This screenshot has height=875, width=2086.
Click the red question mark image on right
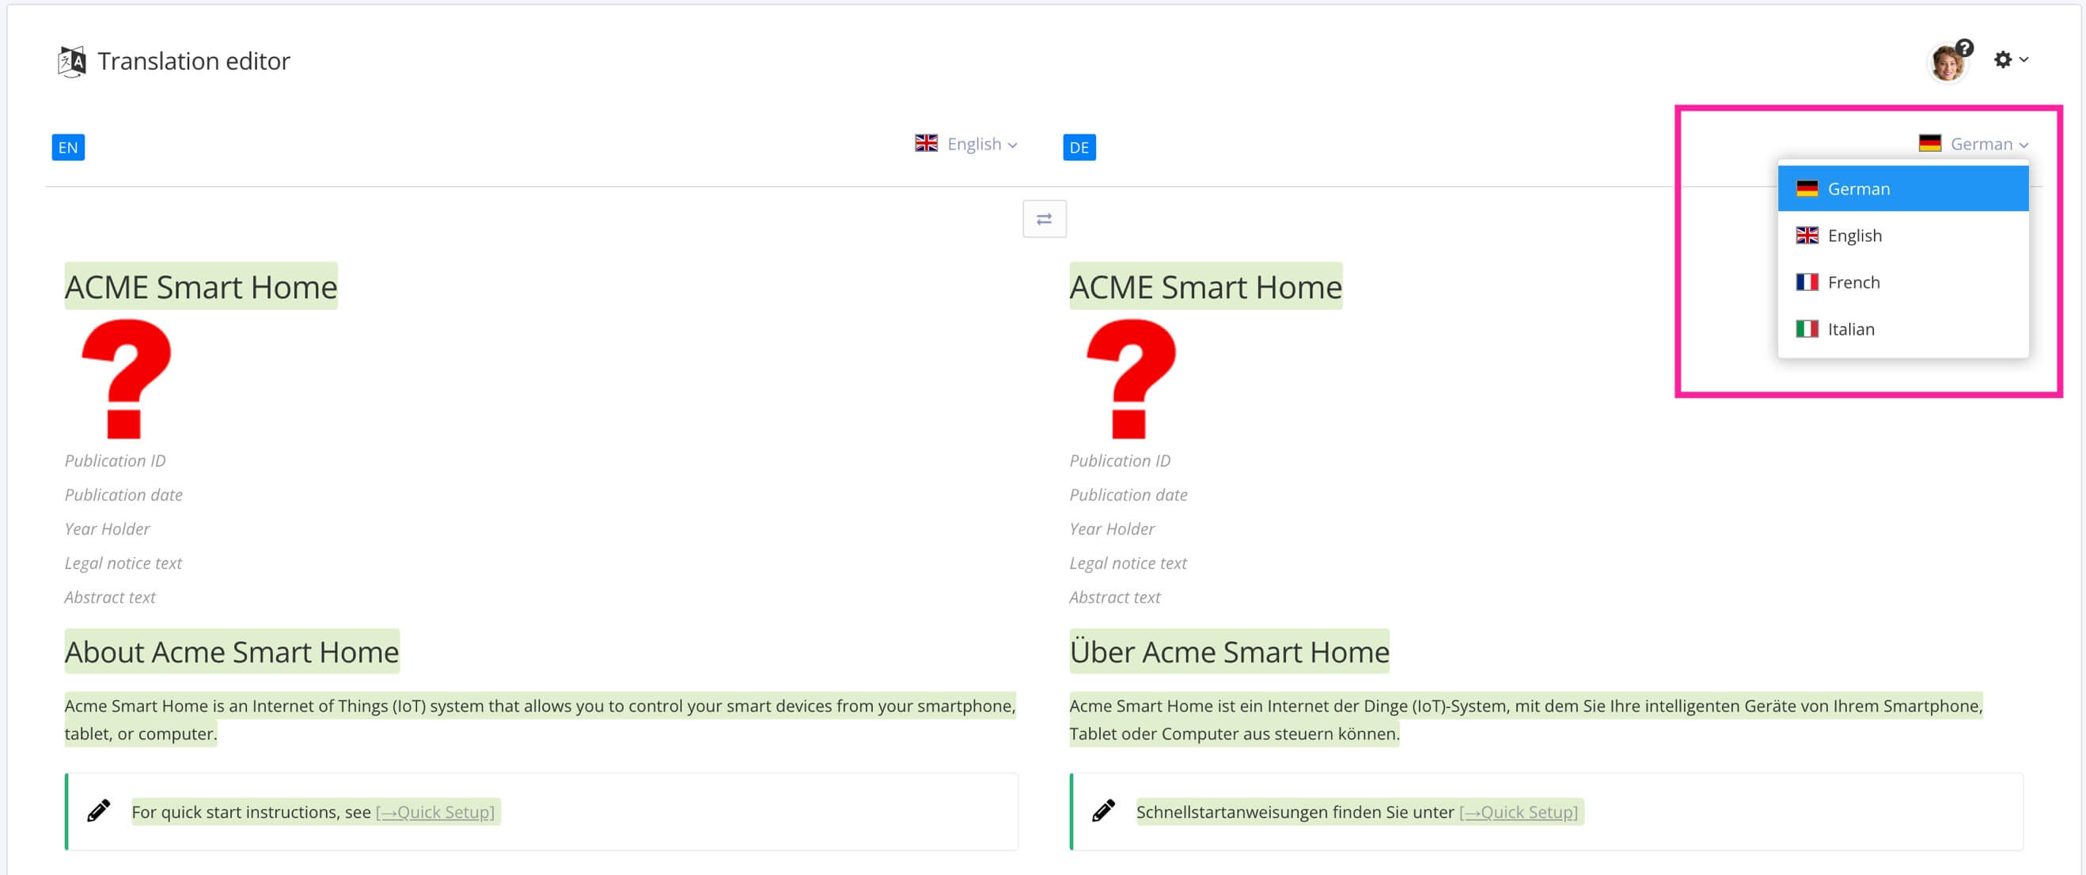coord(1131,378)
